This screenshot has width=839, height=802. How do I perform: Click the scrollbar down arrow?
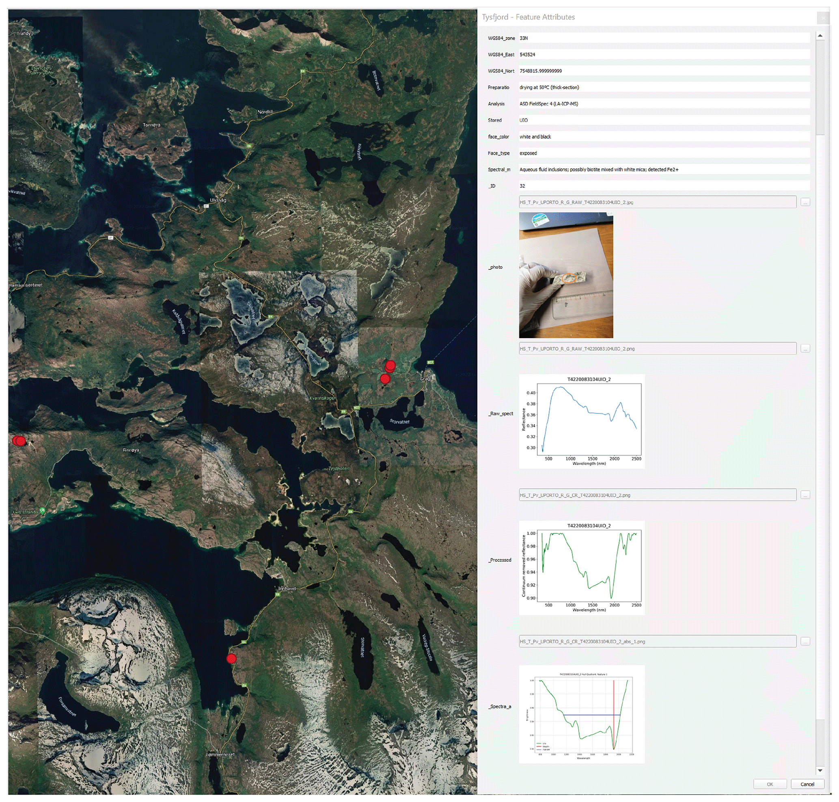pyautogui.click(x=820, y=770)
